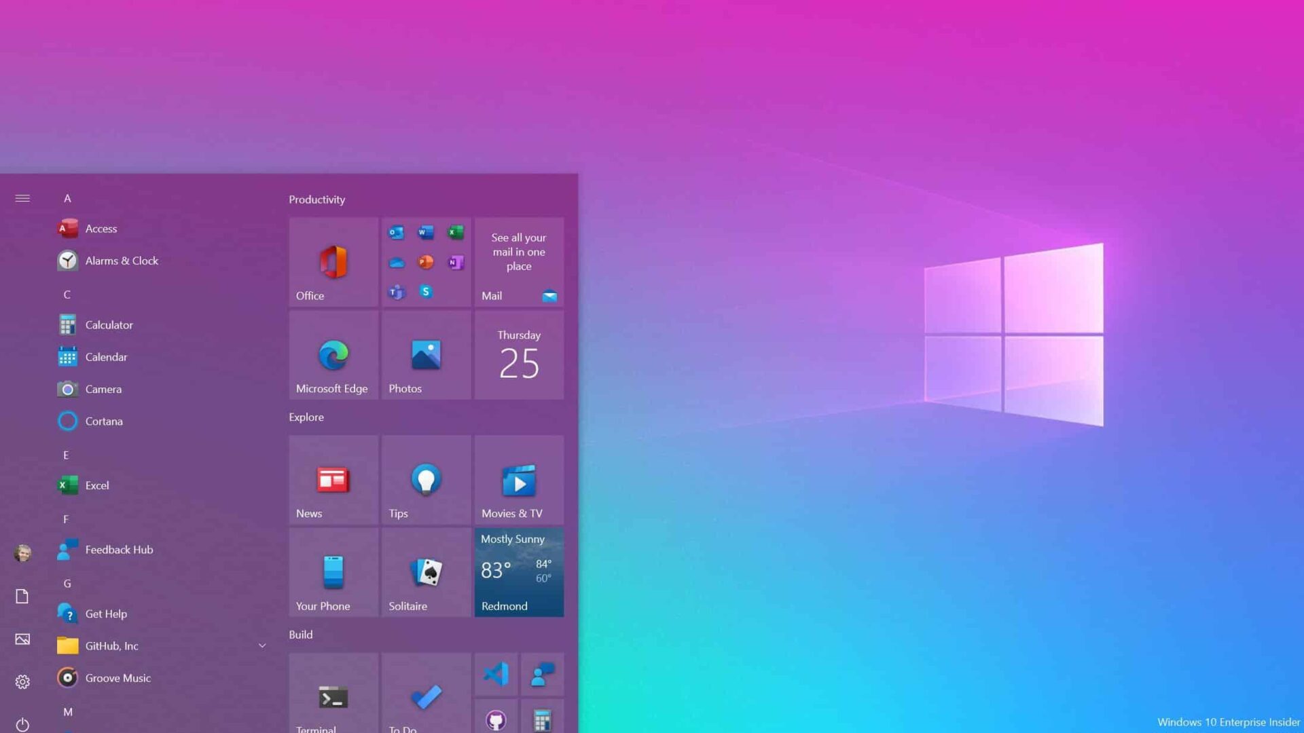This screenshot has width=1304, height=733.
Task: Launch the Camera app
Action: pos(162,389)
